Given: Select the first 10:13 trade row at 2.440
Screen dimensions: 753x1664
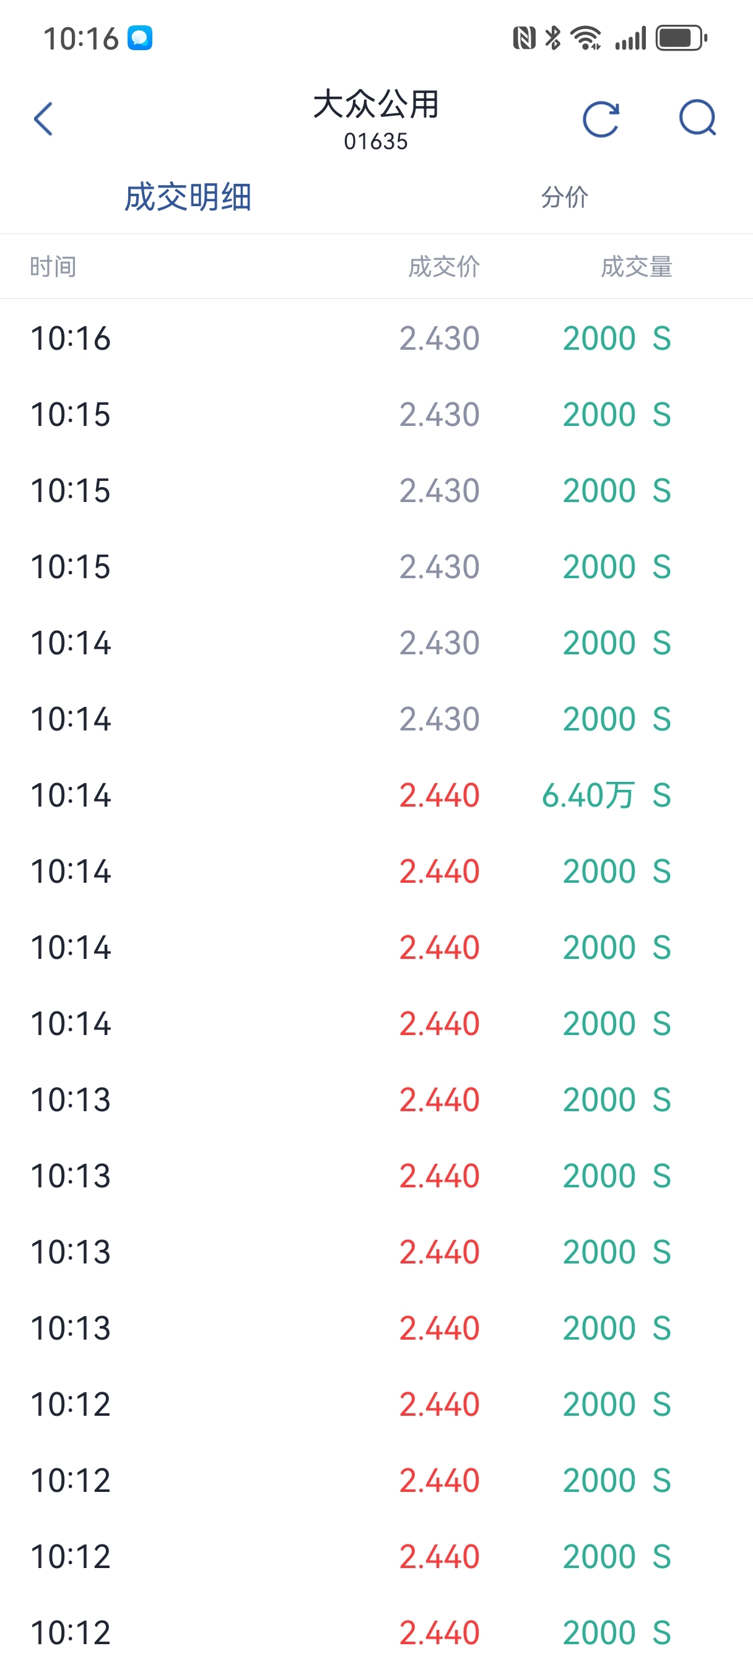Looking at the screenshot, I should pyautogui.click(x=376, y=1099).
